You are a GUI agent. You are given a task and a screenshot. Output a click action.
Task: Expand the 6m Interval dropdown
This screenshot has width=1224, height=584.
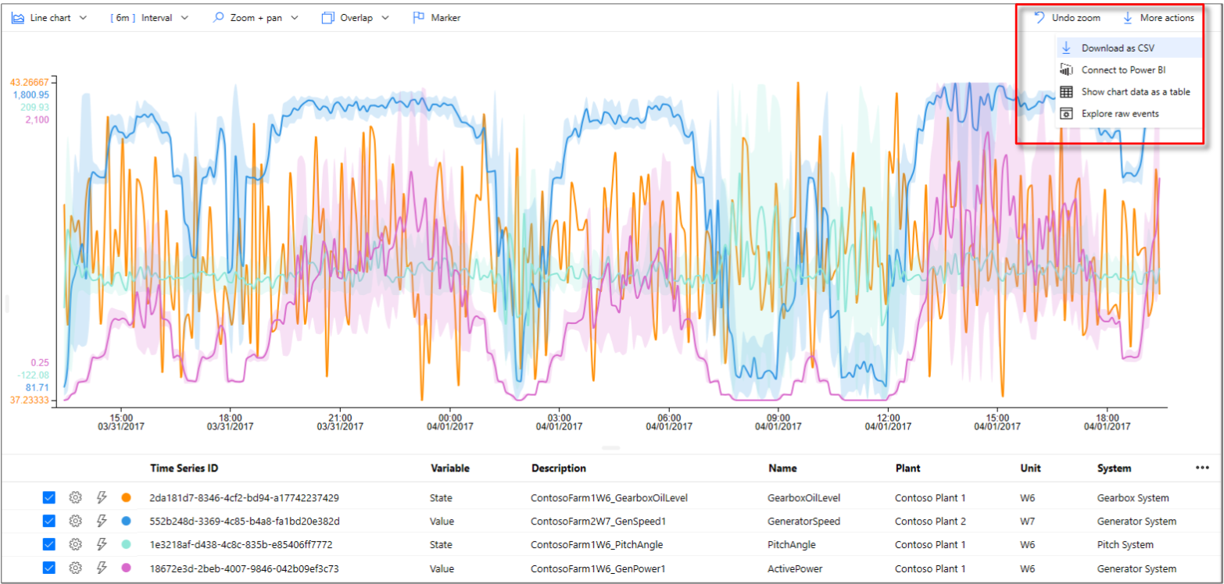coord(150,17)
